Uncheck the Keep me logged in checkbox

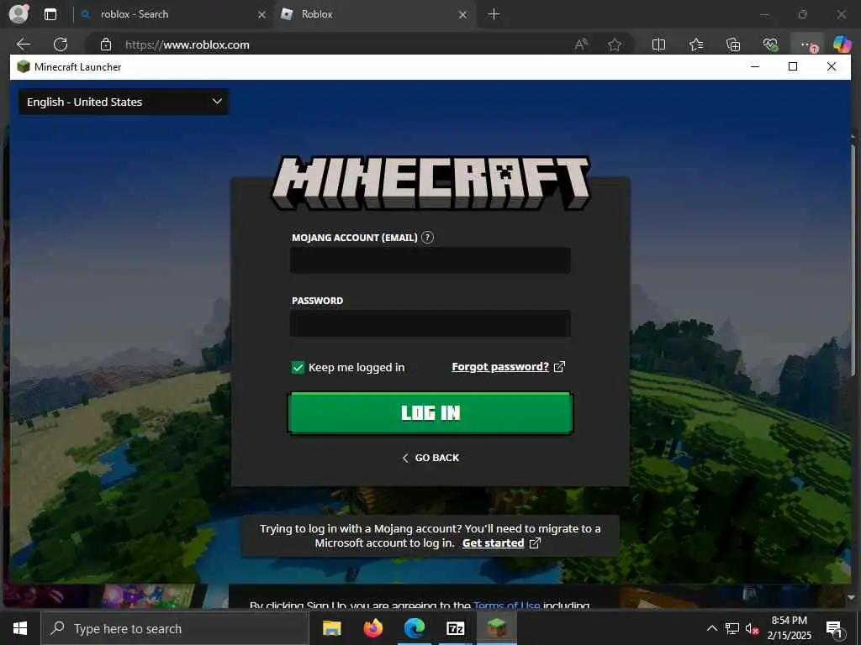click(x=298, y=368)
